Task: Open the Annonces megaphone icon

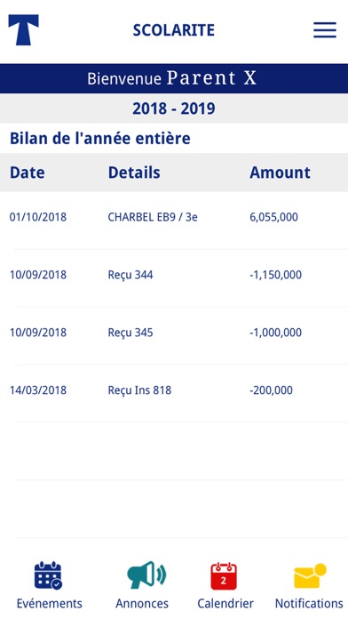Action: pos(146,575)
